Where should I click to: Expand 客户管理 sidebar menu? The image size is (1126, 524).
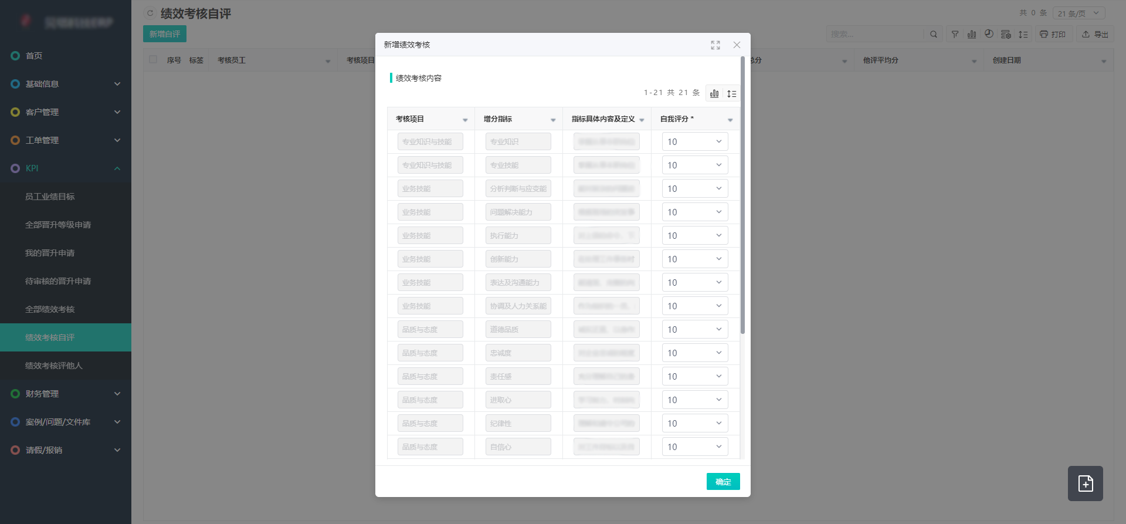click(x=66, y=112)
